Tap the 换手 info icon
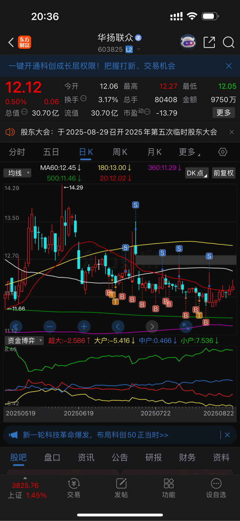Viewport: 240px width, 521px height. tap(83, 99)
